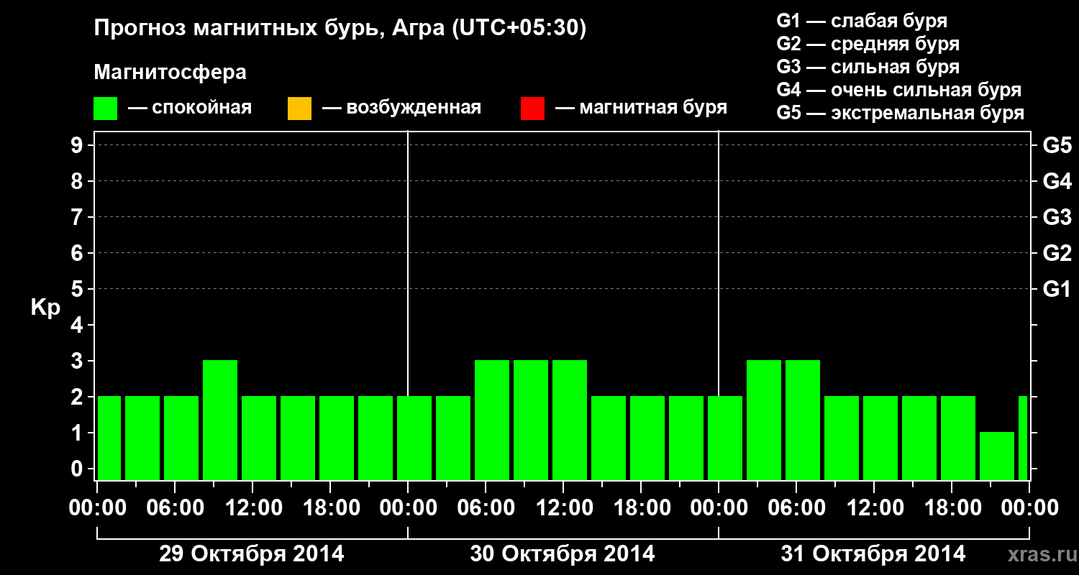
Task: Click the 'G3' label on the right axis
Action: coord(1057,217)
